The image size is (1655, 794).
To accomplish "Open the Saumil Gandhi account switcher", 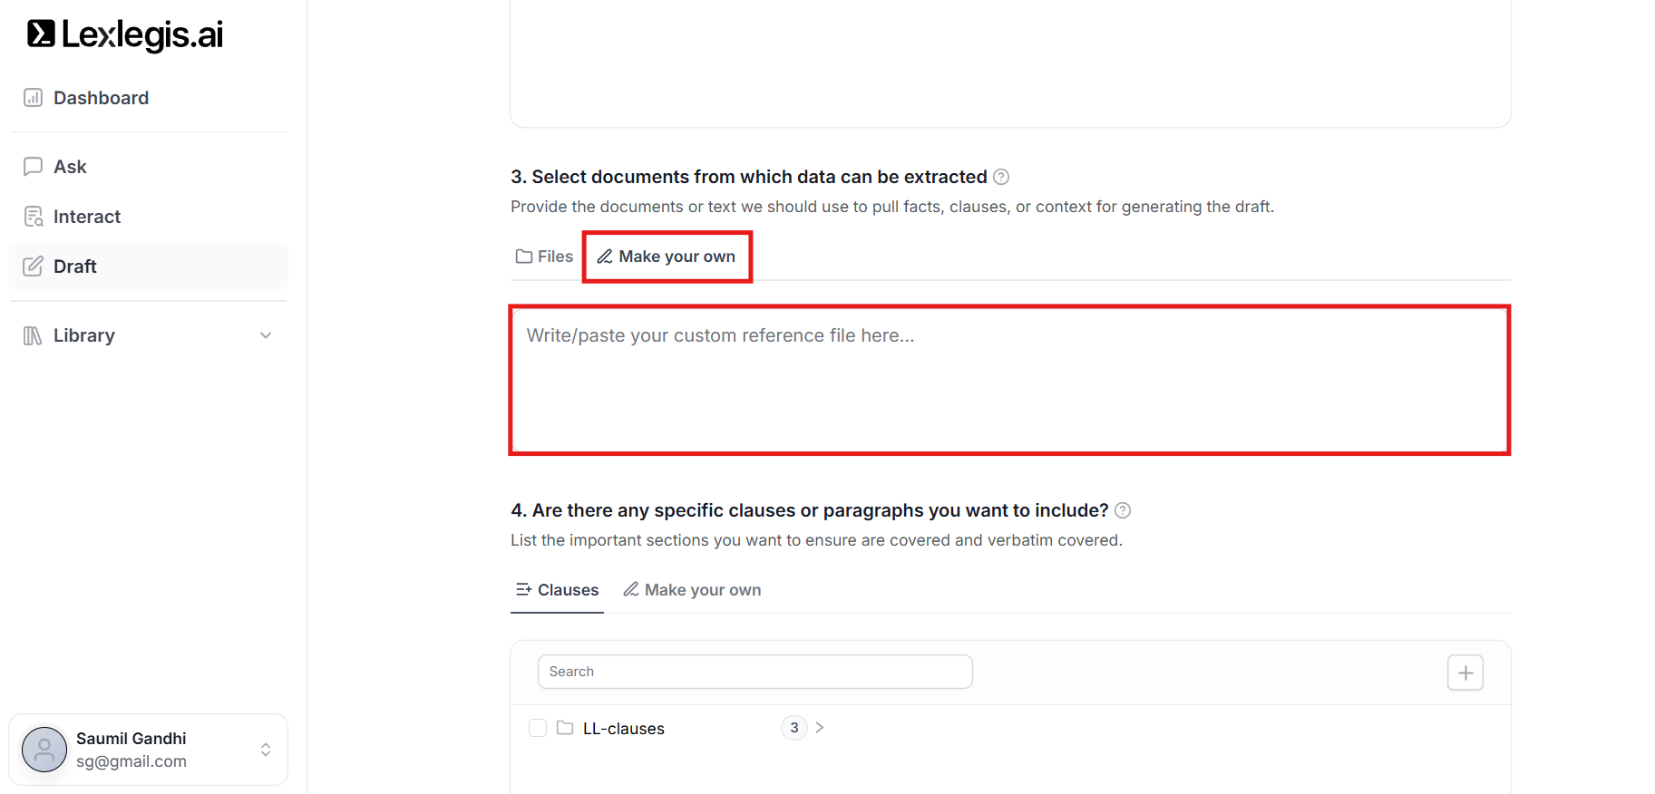I will (x=266, y=750).
